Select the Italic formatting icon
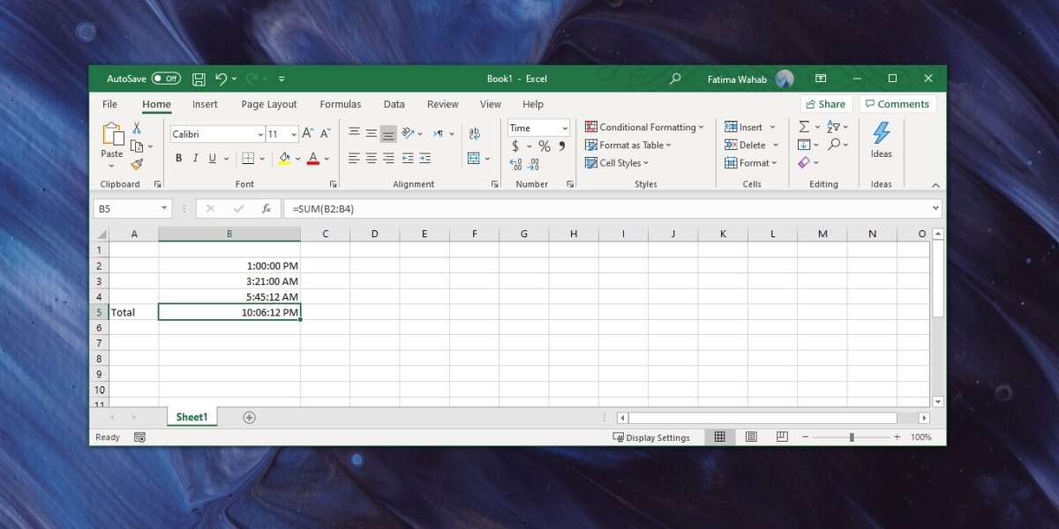 195,158
